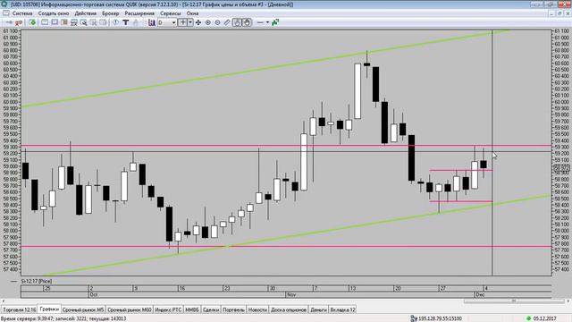
Task: Select the four-arrow move tool
Action: 198,22
